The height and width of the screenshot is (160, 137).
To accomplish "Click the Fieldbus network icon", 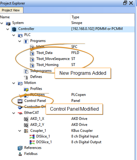I will click(x=20, y=154).
